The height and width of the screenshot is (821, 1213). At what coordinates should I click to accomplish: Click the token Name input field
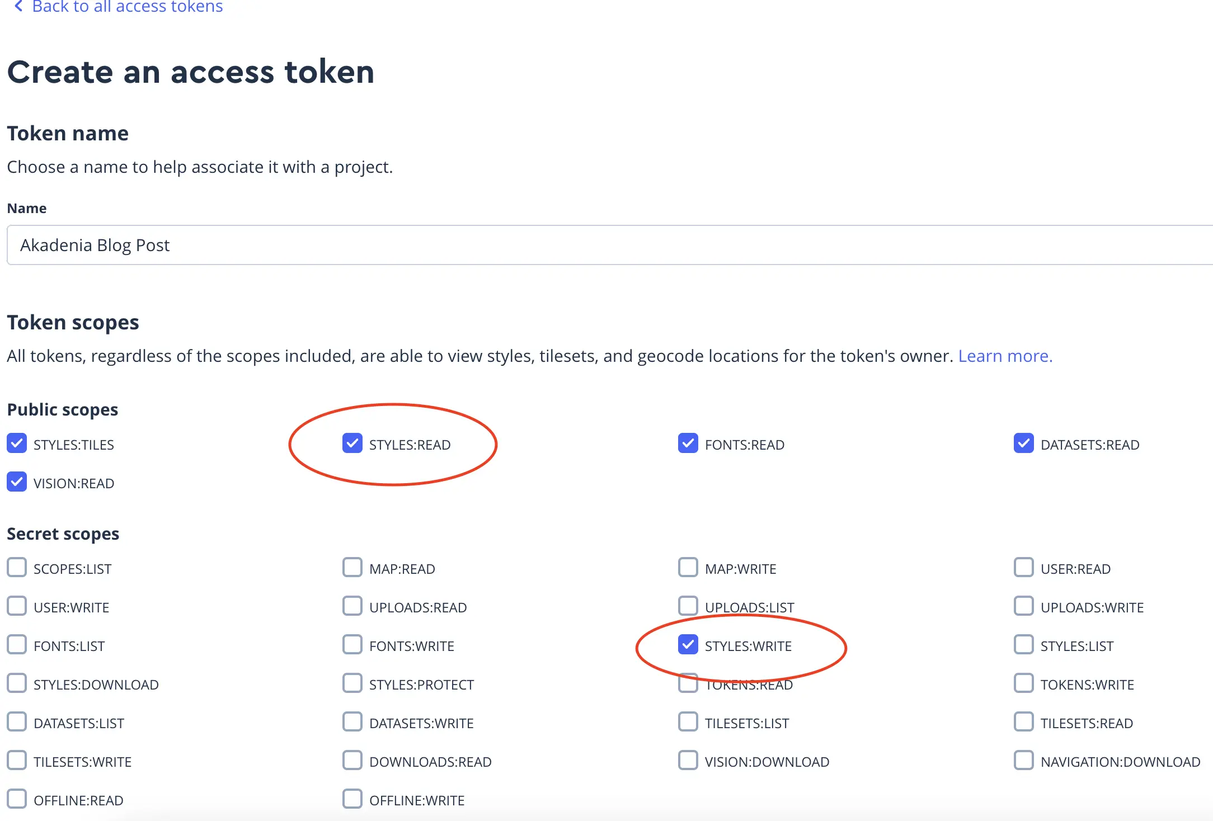pos(610,245)
